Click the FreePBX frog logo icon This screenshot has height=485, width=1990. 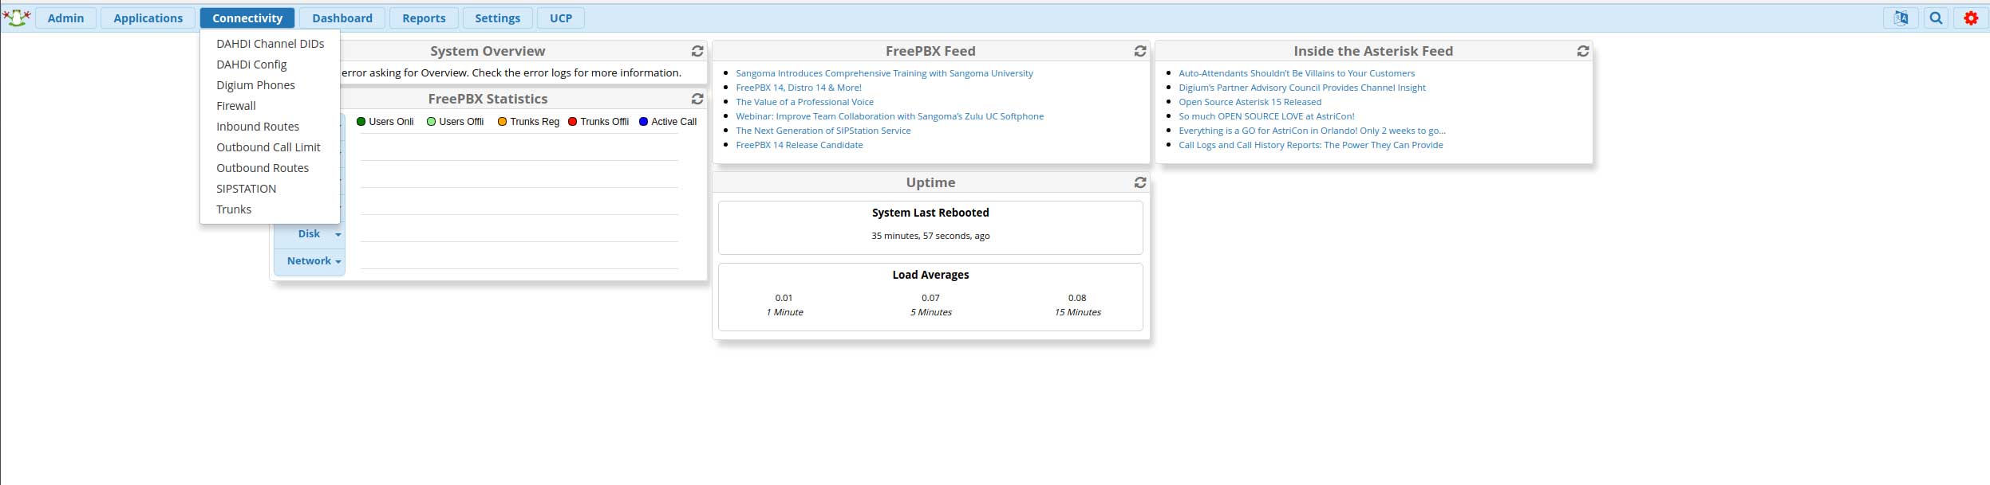click(x=17, y=18)
